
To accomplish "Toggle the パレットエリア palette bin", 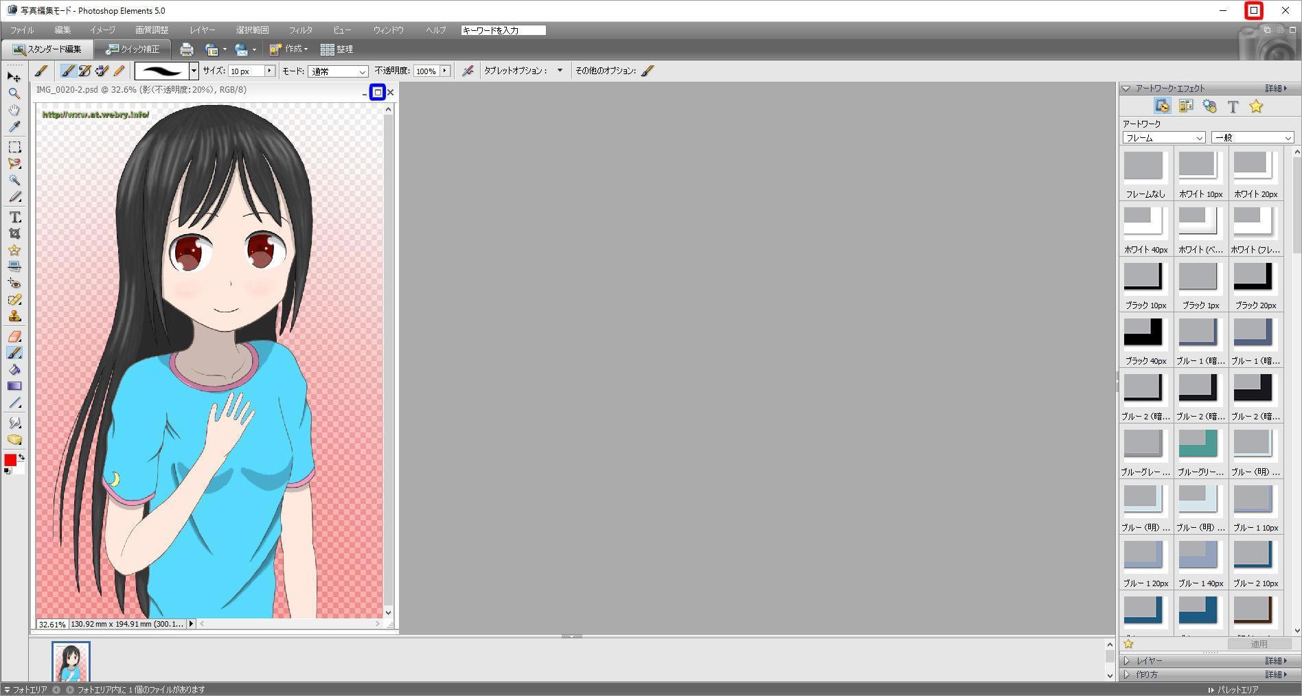I will coord(1234,689).
